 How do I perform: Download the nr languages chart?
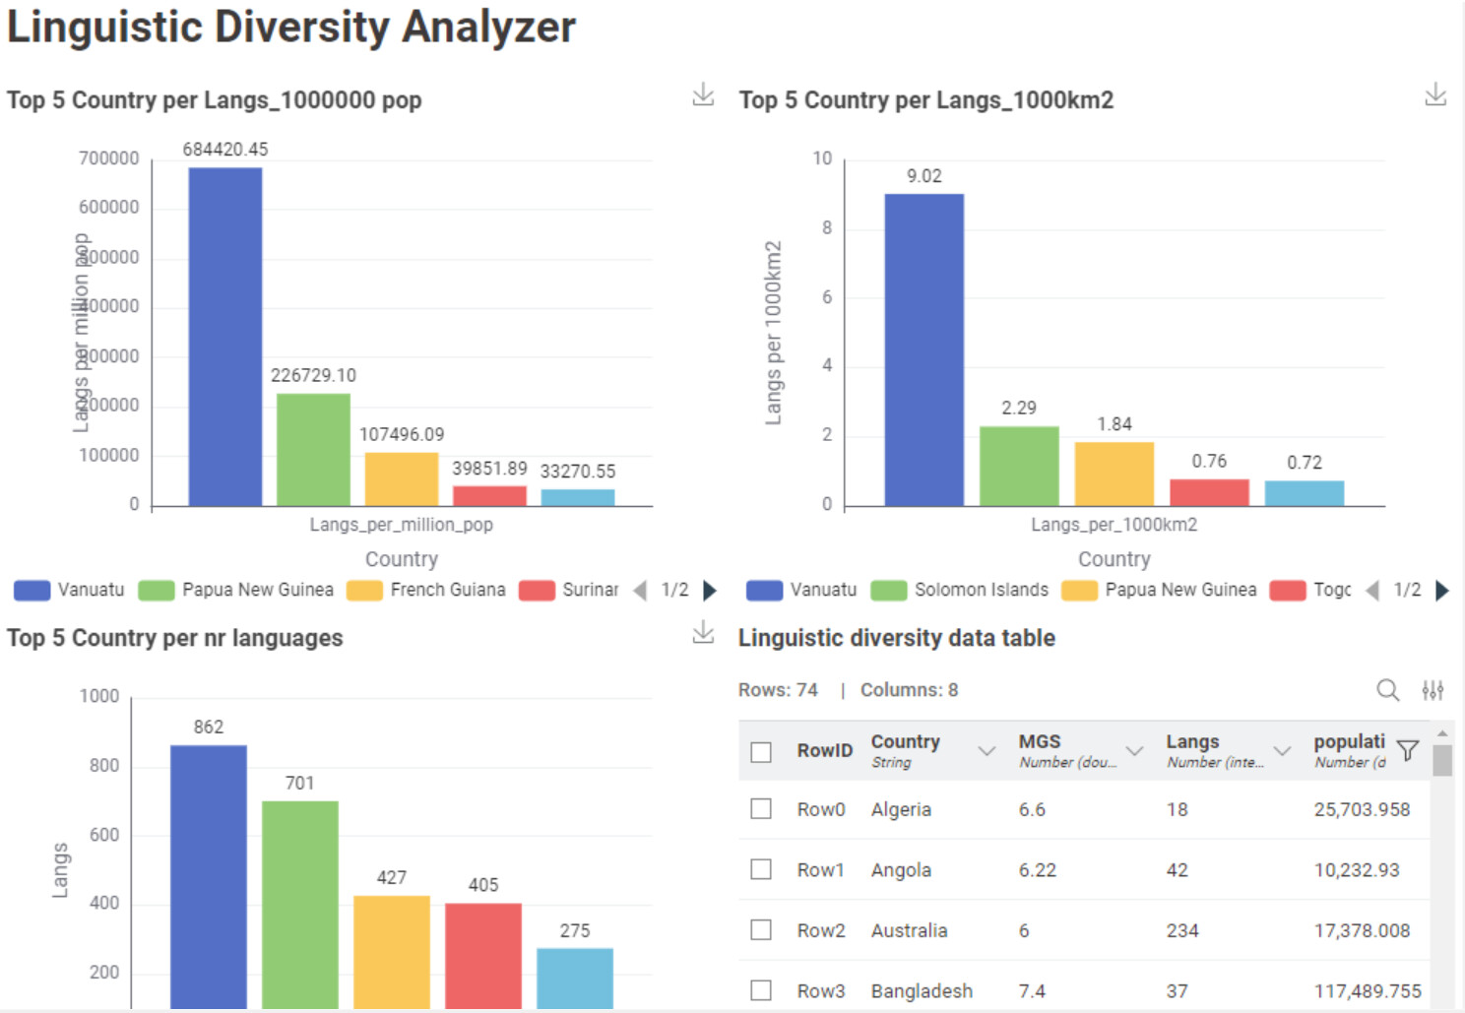[703, 632]
